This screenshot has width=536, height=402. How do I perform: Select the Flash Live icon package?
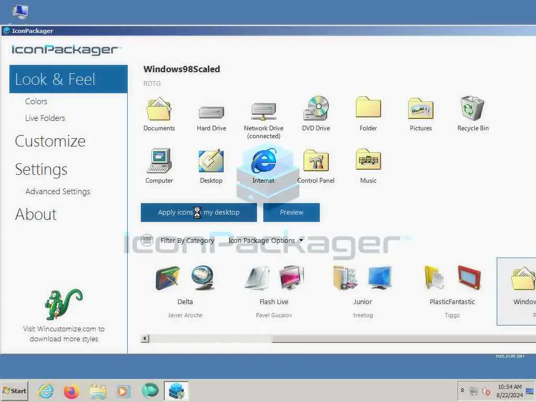pos(274,291)
